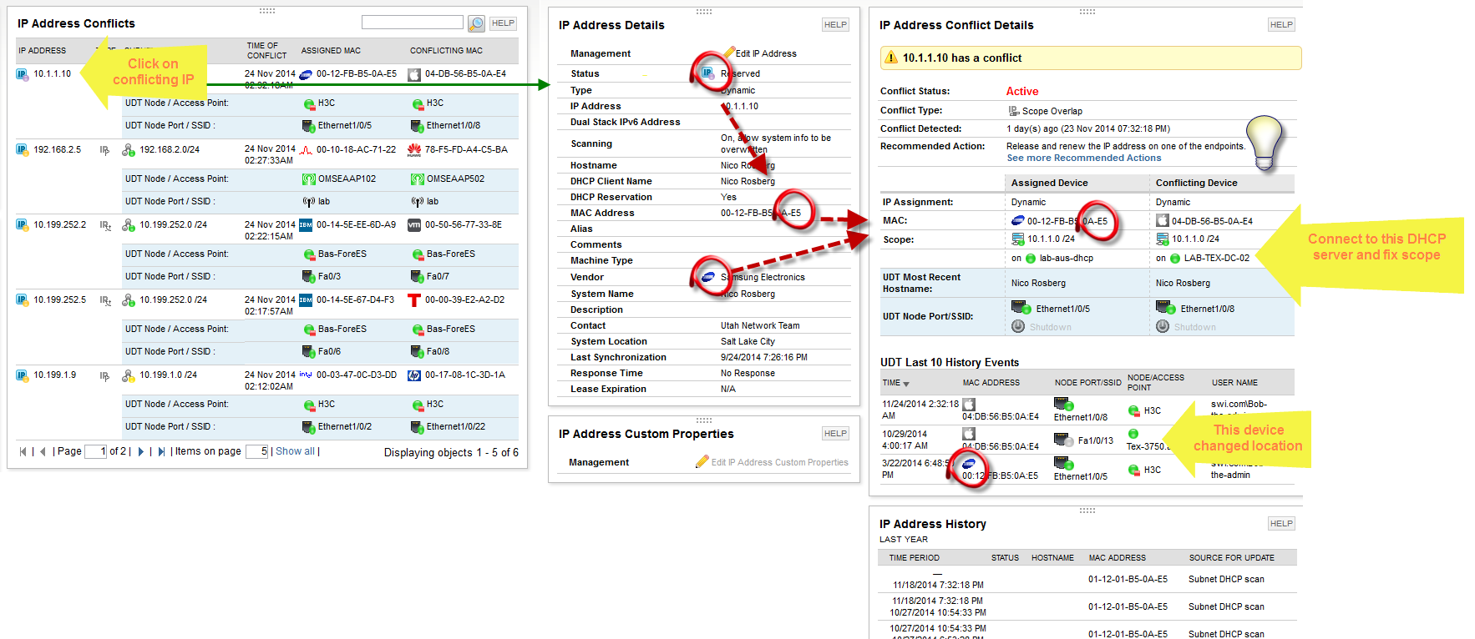Screen dimensions: 1475x639
Task: Click HELP in IP Address Conflicts panel
Action: tap(503, 23)
